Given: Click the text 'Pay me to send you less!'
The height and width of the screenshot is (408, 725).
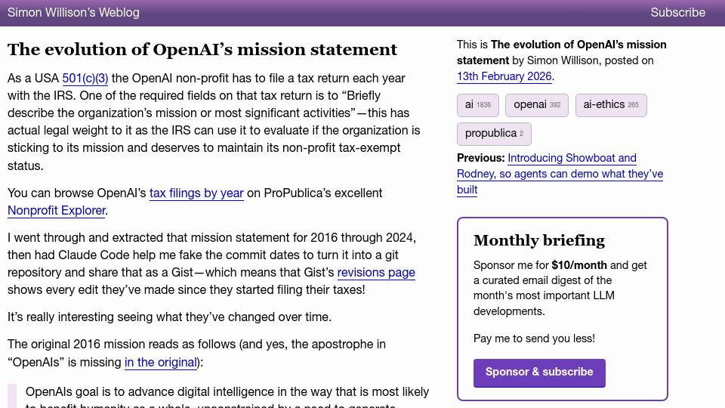Looking at the screenshot, I should click(534, 338).
